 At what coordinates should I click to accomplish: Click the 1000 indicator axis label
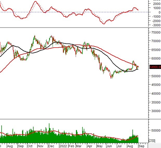click(x=157, y=8)
